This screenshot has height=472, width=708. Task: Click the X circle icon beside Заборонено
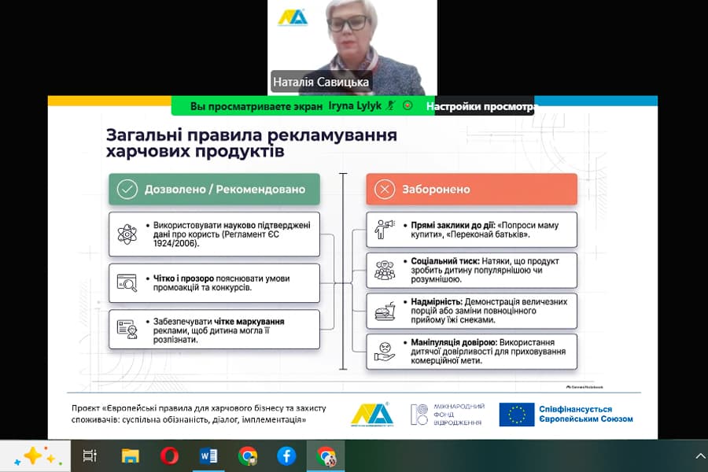click(385, 190)
